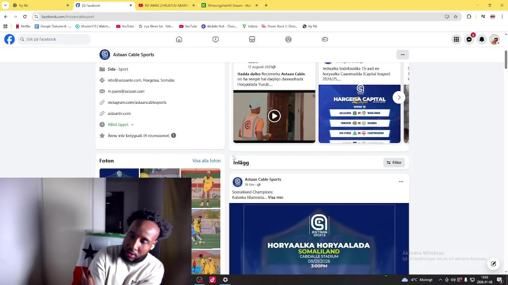Open Messenger chats icon
508x285 pixels.
pyautogui.click(x=469, y=39)
